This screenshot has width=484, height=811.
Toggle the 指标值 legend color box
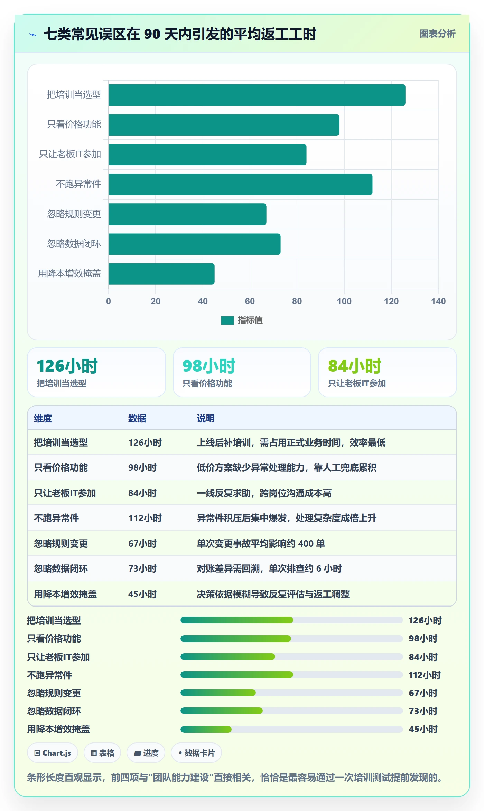[x=227, y=320]
